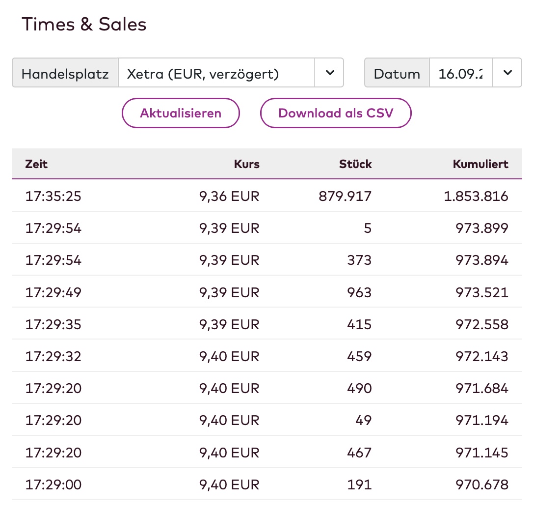533x511 pixels.
Task: Click the cumulative value 970.678
Action: (x=480, y=485)
